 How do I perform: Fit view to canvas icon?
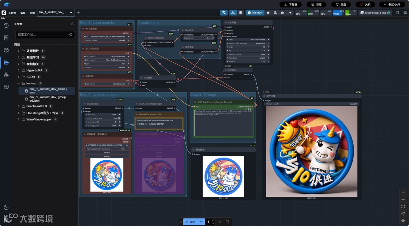click(x=403, y=207)
